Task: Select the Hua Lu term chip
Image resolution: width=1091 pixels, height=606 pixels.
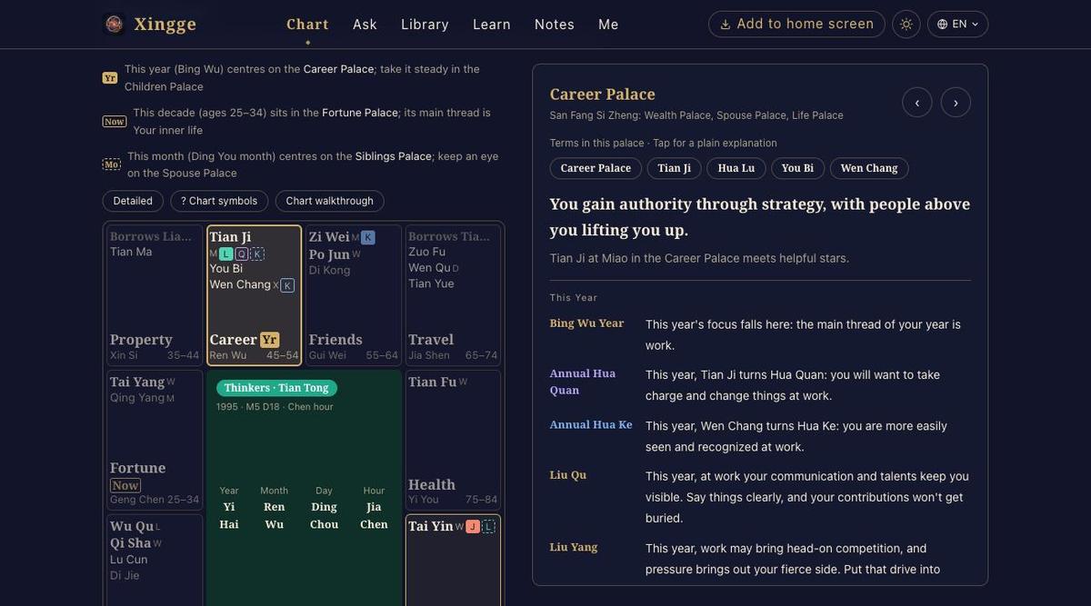Action: [x=736, y=168]
